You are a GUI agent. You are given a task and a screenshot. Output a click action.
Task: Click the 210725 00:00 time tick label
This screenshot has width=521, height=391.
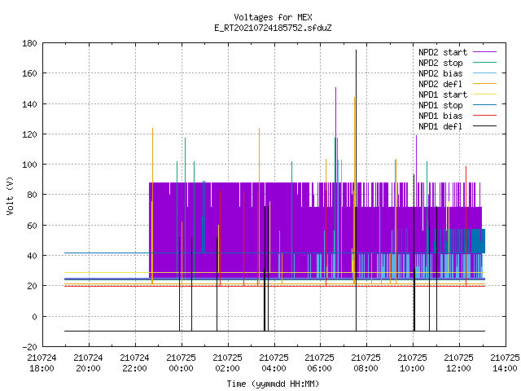(x=181, y=363)
